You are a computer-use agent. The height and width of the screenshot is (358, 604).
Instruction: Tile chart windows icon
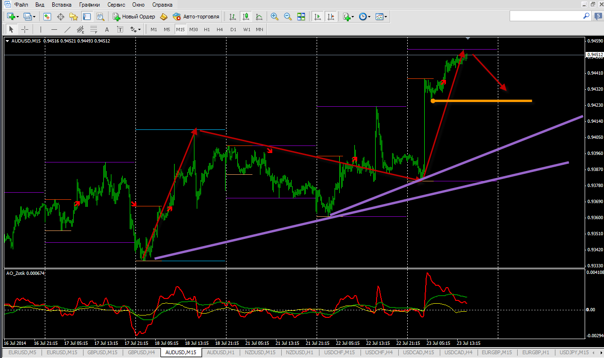point(301,17)
